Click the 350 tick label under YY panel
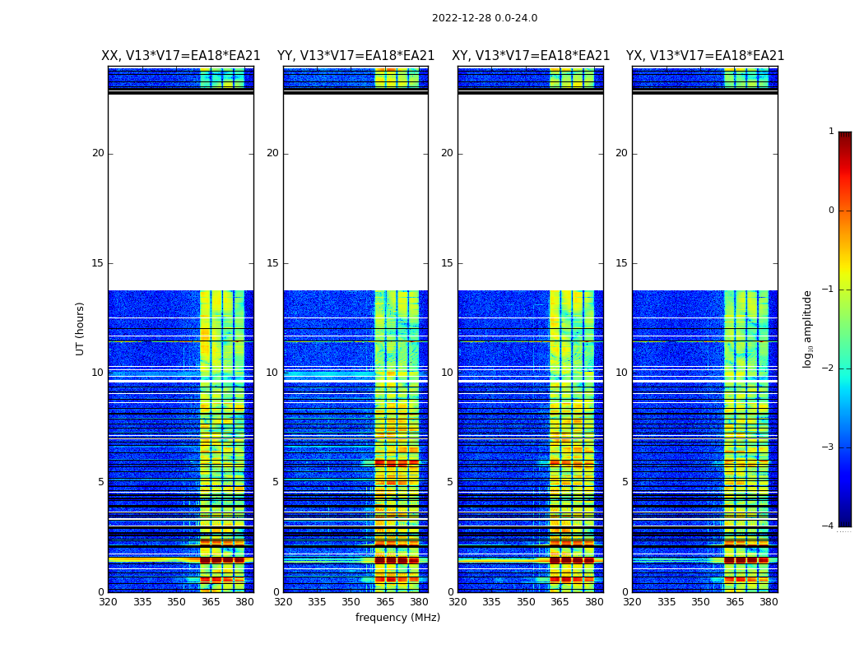This screenshot has width=864, height=658. [x=351, y=602]
